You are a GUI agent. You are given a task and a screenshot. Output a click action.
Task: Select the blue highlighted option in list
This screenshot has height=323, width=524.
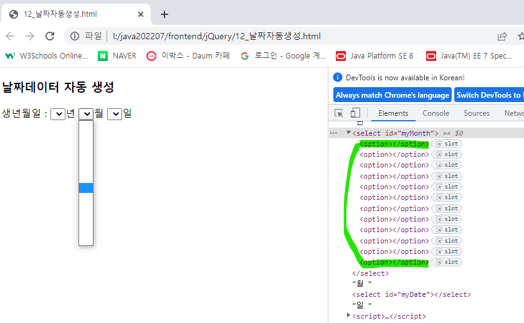coord(86,188)
